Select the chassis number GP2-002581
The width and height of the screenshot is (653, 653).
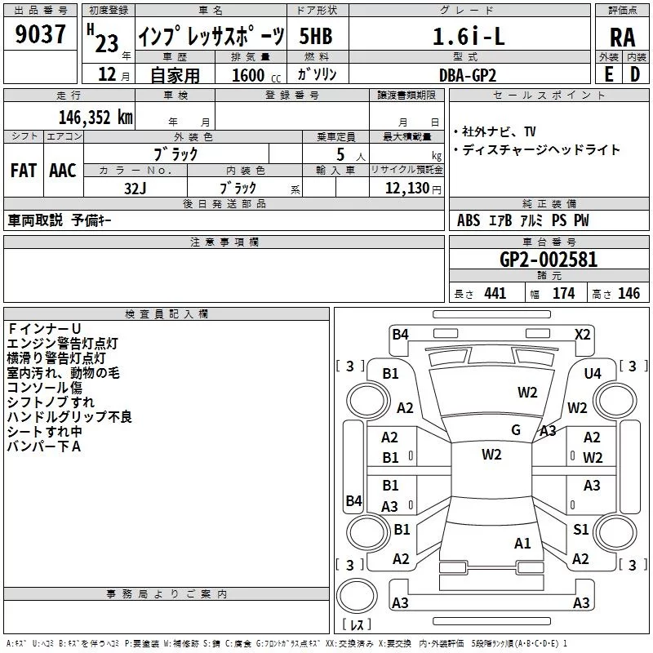pyautogui.click(x=549, y=260)
